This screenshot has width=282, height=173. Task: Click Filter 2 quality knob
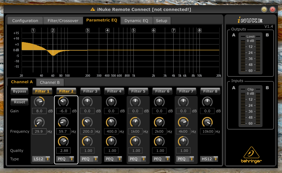coord(63,141)
